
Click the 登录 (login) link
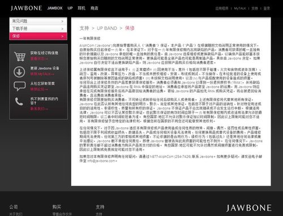(267, 8)
